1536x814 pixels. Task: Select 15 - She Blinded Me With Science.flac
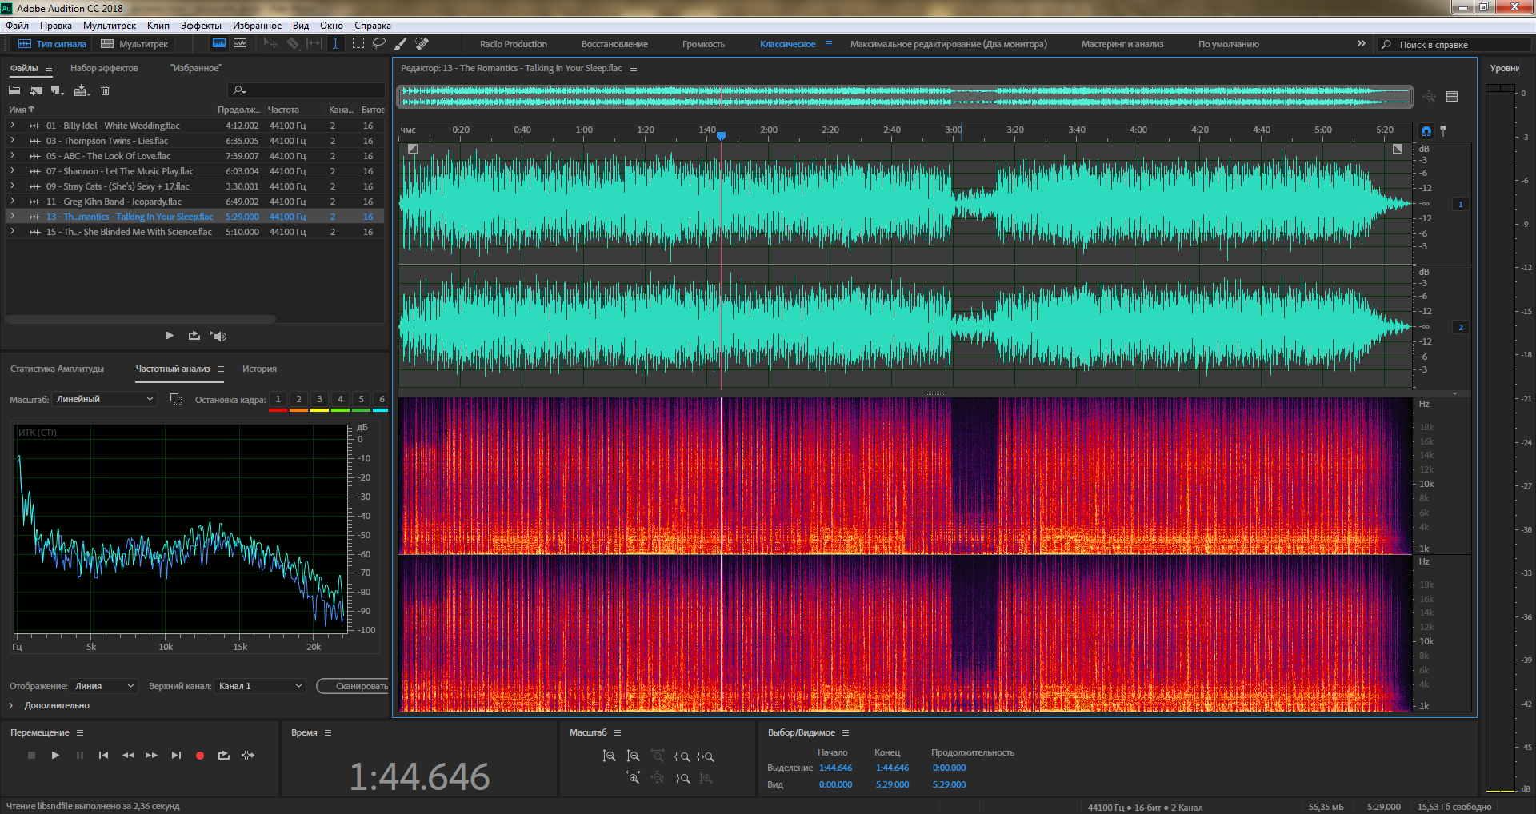(x=194, y=232)
